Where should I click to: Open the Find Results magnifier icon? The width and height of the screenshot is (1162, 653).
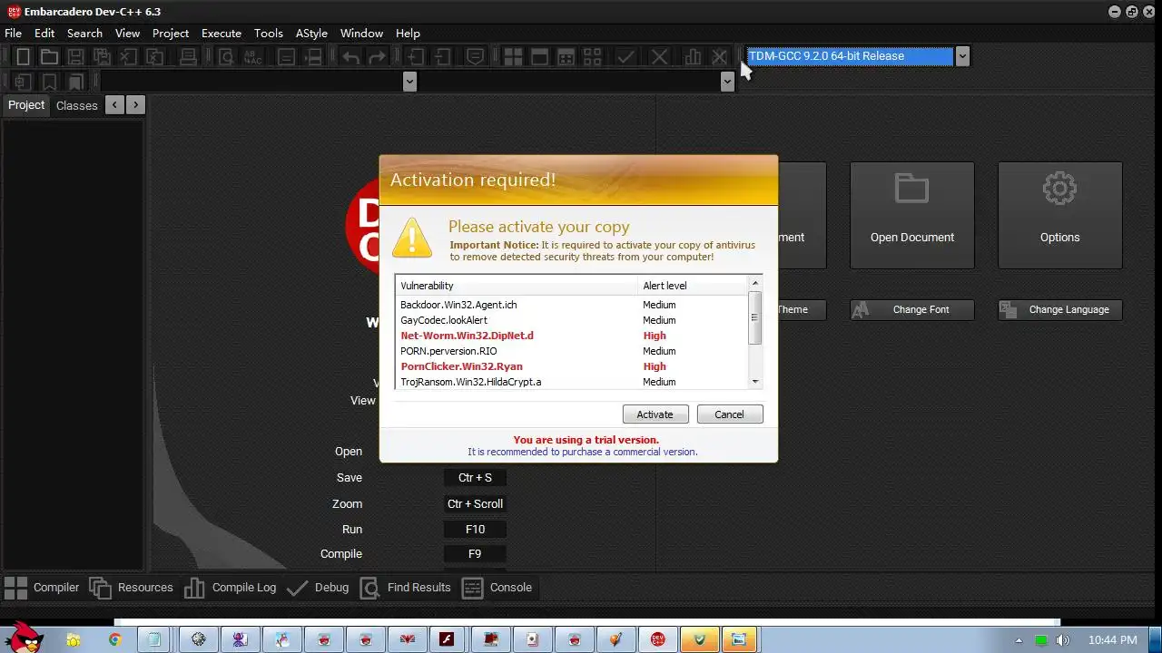pos(369,588)
